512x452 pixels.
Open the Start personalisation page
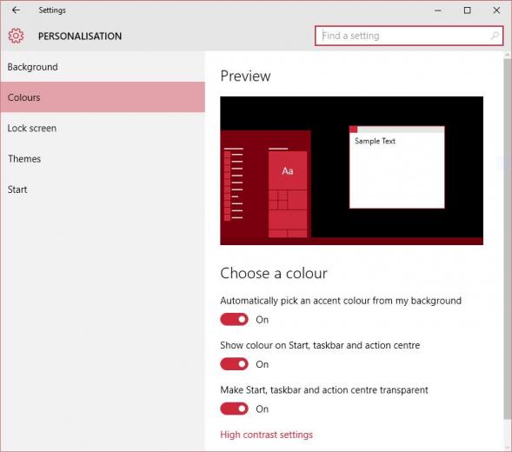click(x=103, y=189)
